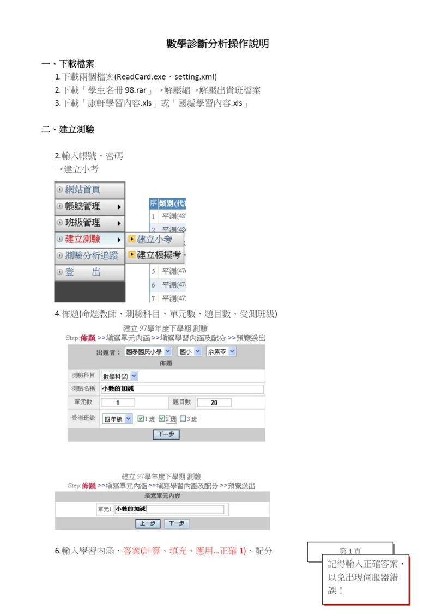The width and height of the screenshot is (436, 616).
Task: Open the 網站首頁 menu item
Action: pyautogui.click(x=90, y=190)
